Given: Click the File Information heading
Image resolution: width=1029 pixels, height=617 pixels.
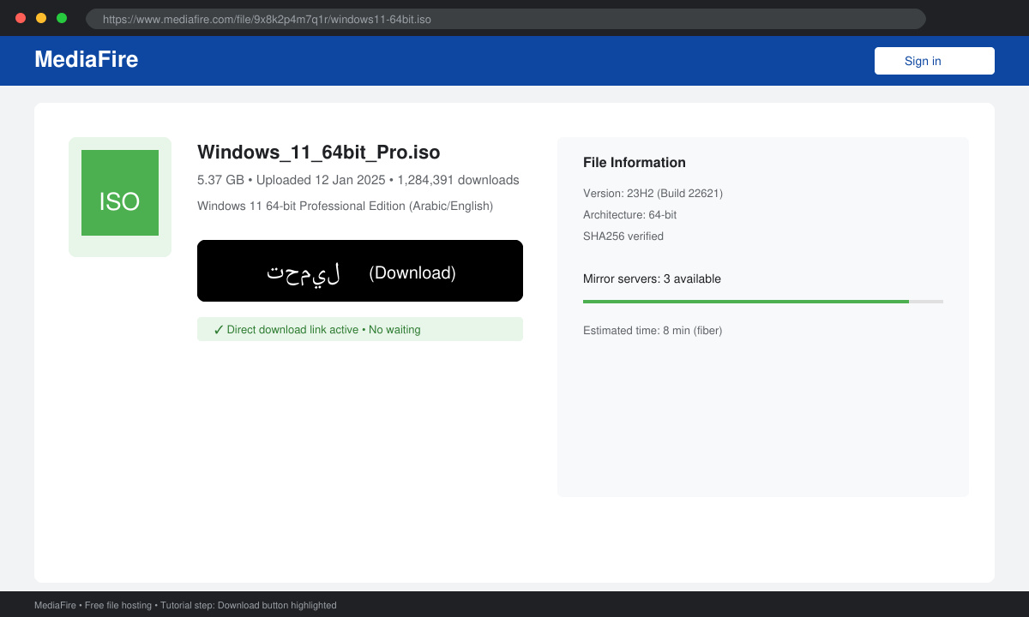Looking at the screenshot, I should pos(635,163).
